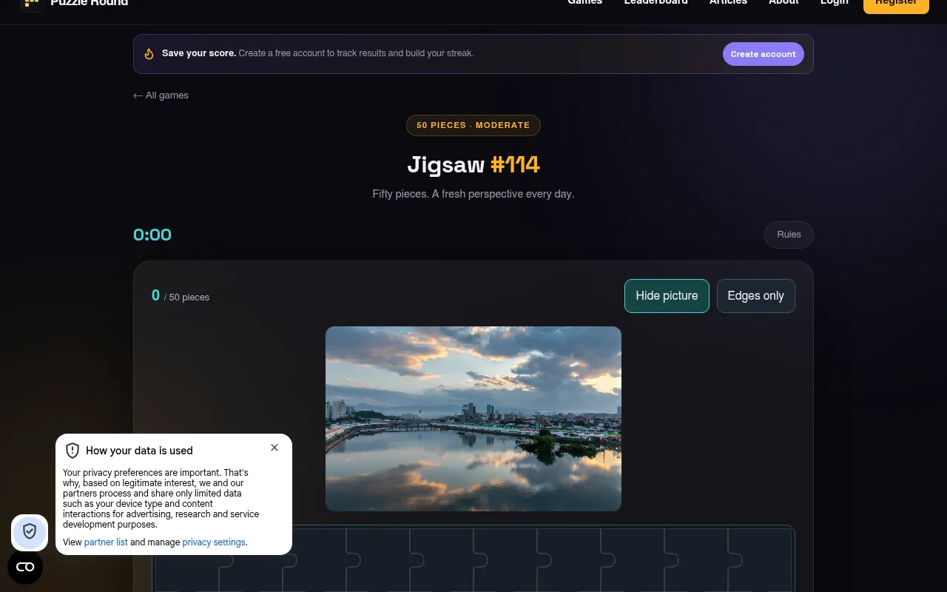947x592 pixels.
Task: Open the Games menu
Action: click(x=585, y=2)
